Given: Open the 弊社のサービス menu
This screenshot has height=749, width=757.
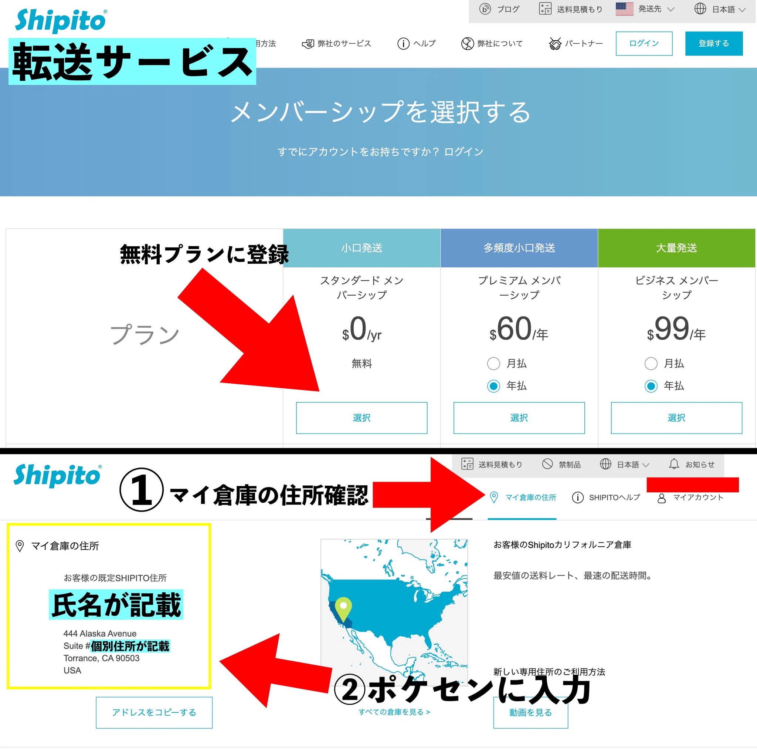Looking at the screenshot, I should (x=344, y=44).
